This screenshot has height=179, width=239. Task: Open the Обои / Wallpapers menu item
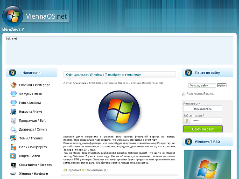[33, 147]
